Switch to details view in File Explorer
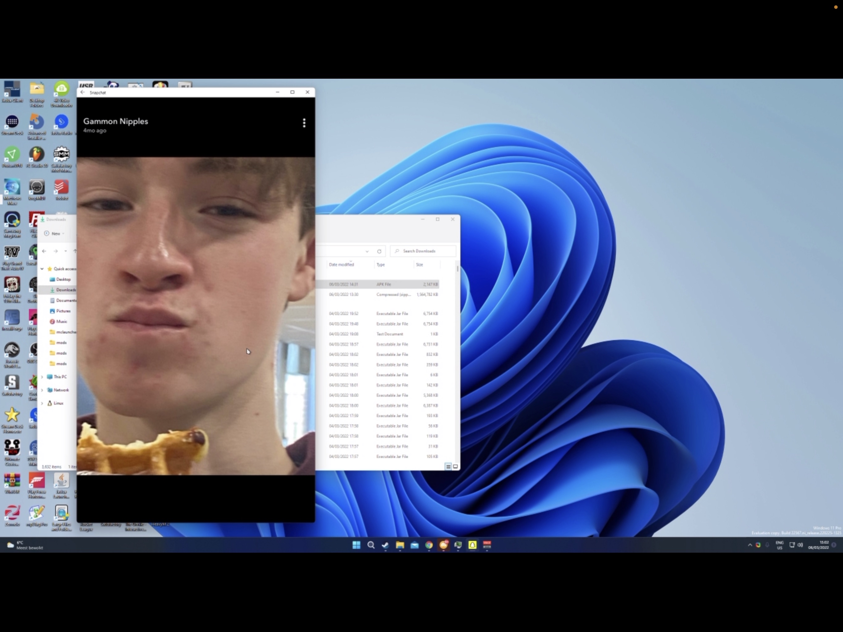Screen dimensions: 843x632 (x=448, y=467)
